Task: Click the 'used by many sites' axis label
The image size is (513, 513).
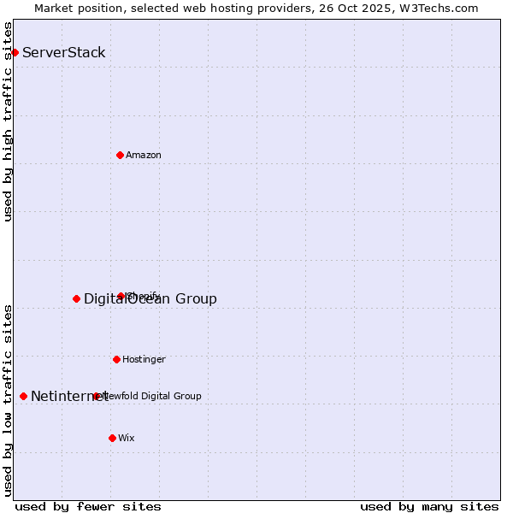Action: click(429, 506)
